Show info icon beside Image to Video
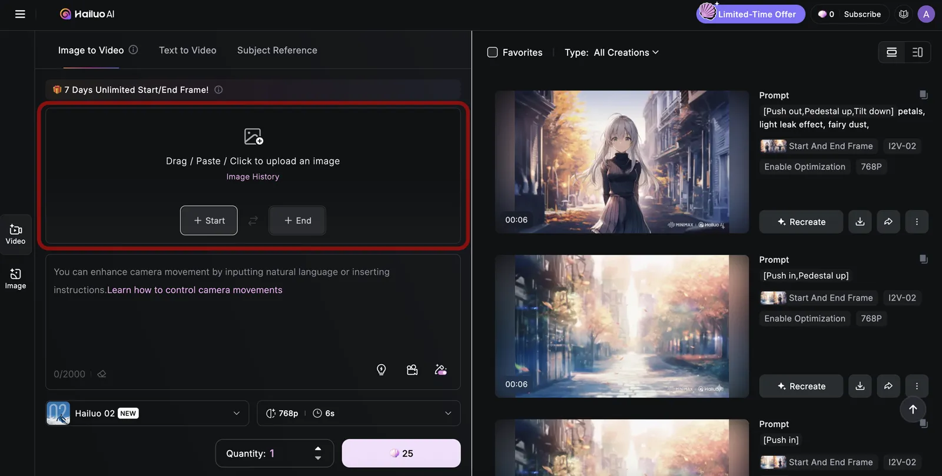 pyautogui.click(x=134, y=50)
